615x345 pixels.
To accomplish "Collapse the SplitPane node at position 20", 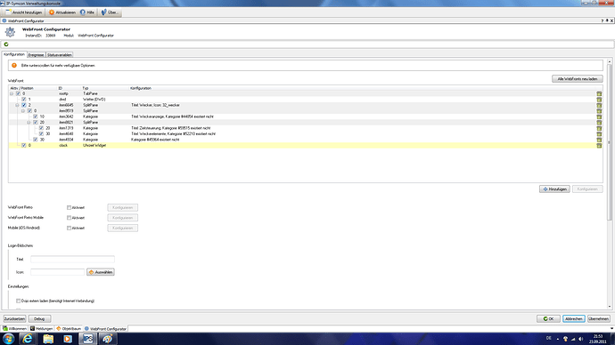I will coord(29,123).
